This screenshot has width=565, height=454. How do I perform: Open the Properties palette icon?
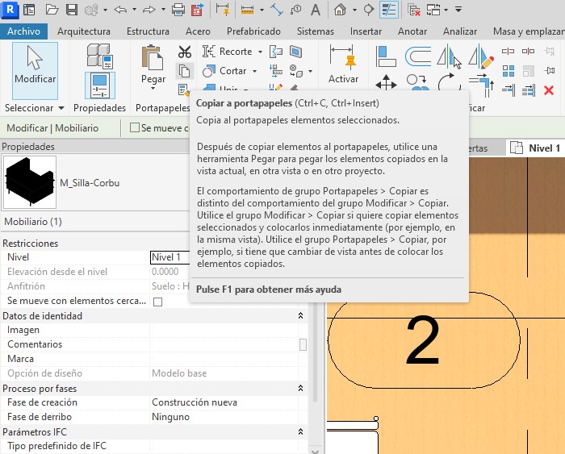99,85
